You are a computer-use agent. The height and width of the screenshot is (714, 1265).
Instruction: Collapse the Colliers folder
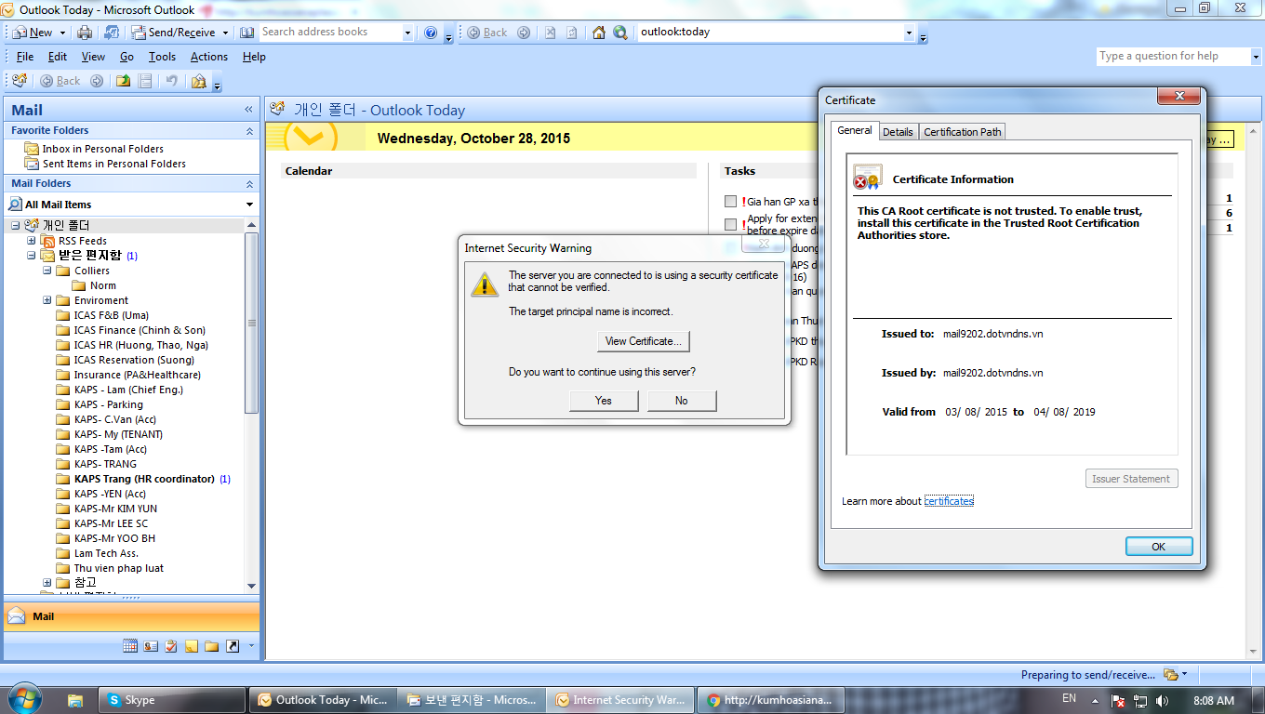pyautogui.click(x=47, y=271)
